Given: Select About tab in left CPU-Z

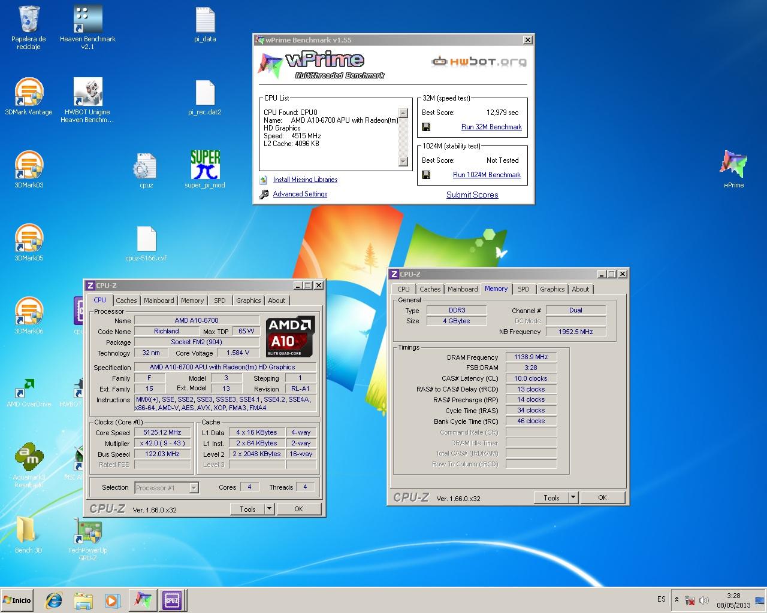Looking at the screenshot, I should pos(277,301).
